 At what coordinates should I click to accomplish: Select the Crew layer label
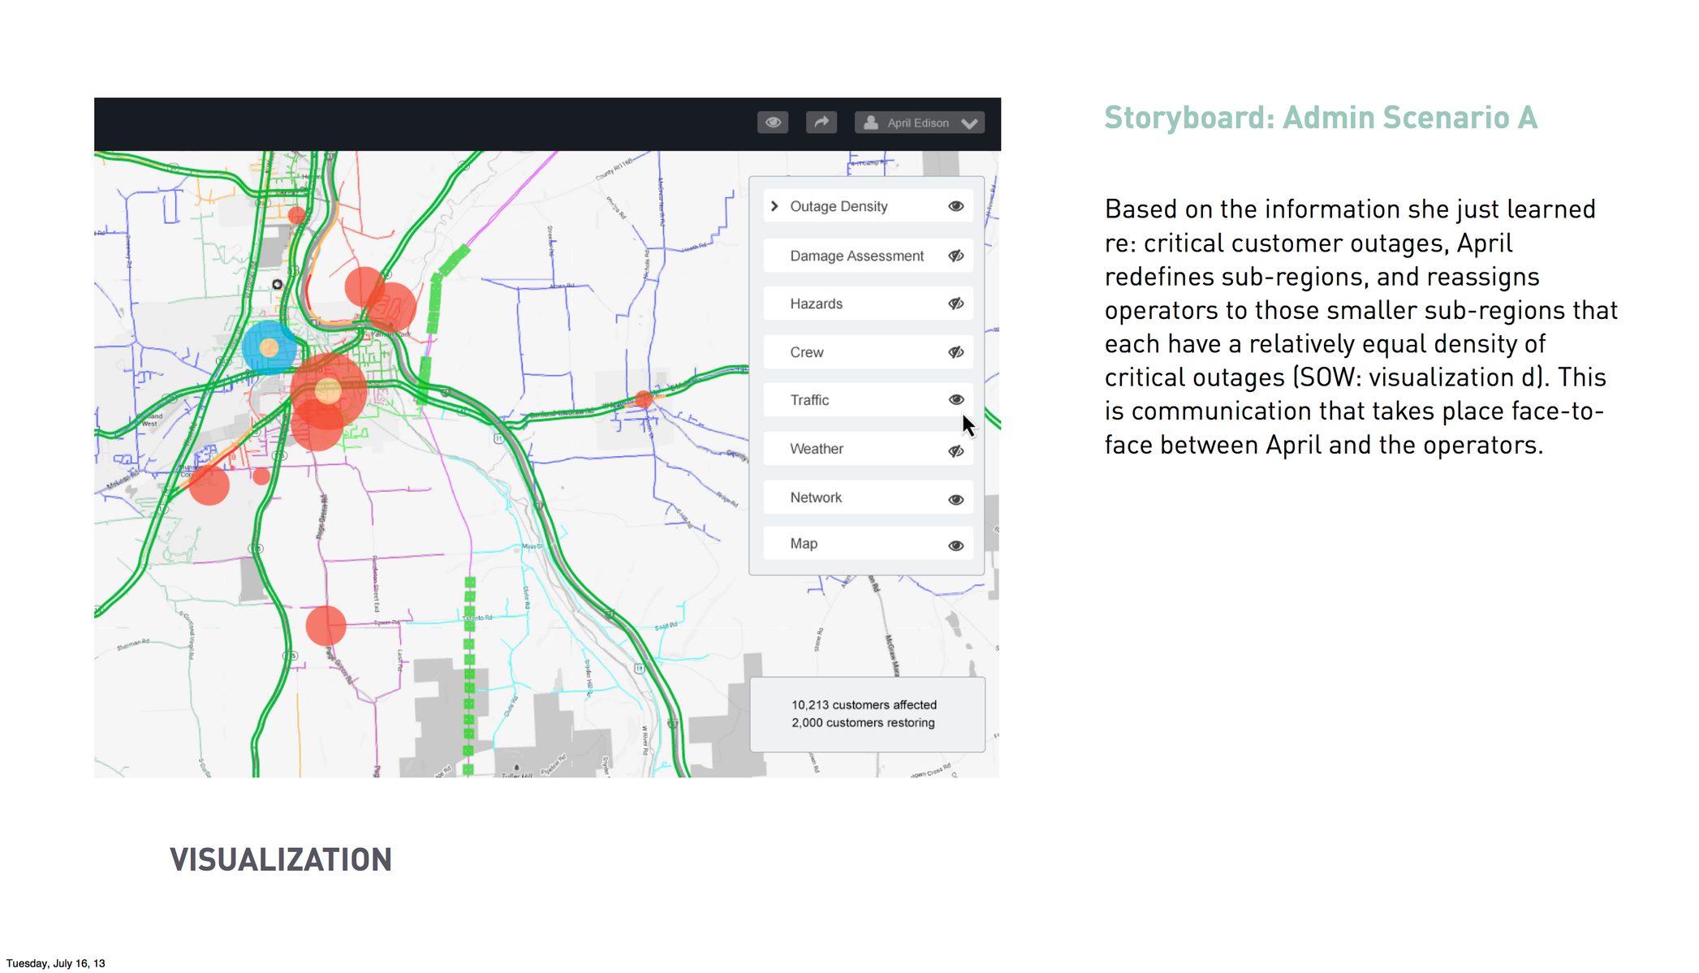[806, 352]
